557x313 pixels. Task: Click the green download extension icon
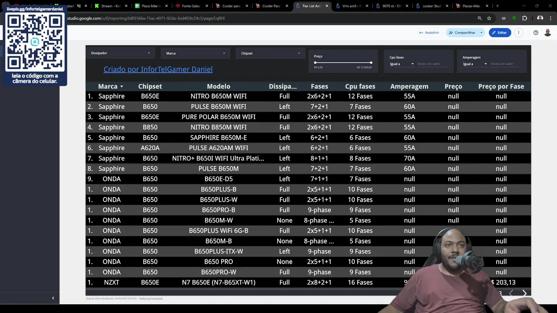click(x=514, y=18)
